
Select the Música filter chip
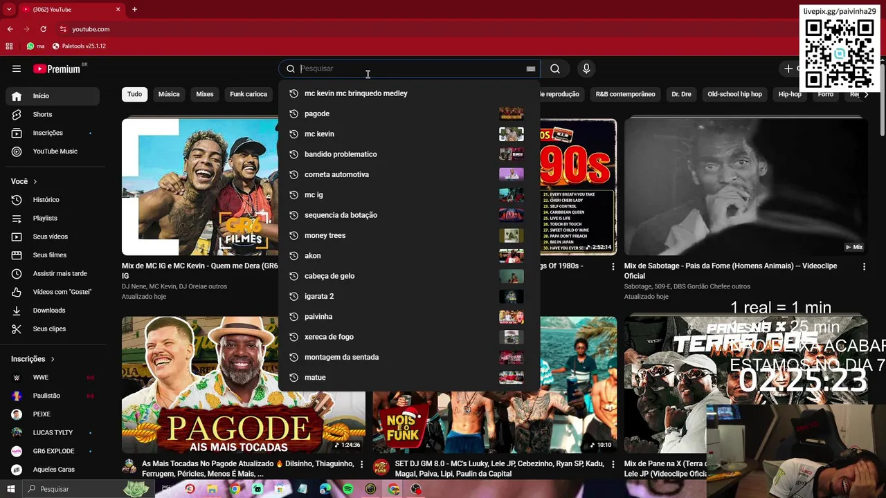click(x=169, y=94)
